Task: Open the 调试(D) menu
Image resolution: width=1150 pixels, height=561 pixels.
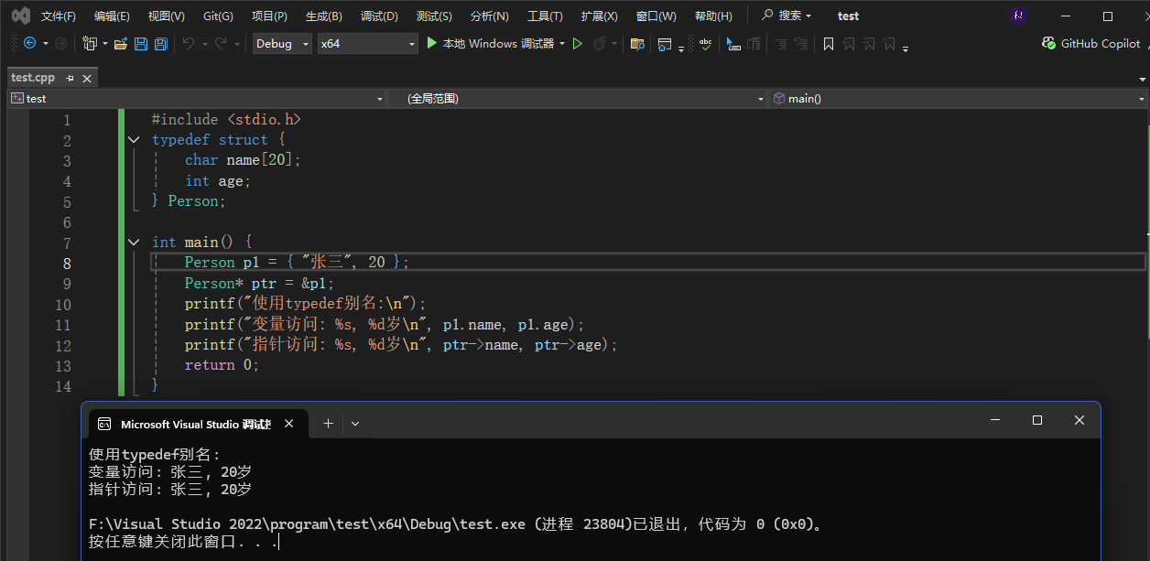Action: (x=379, y=16)
